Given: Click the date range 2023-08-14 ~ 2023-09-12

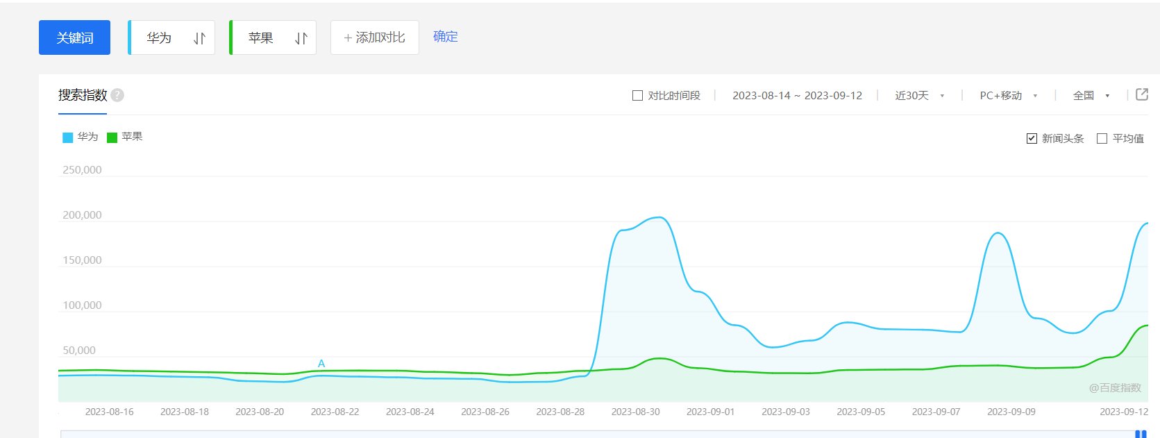Looking at the screenshot, I should pyautogui.click(x=797, y=96).
